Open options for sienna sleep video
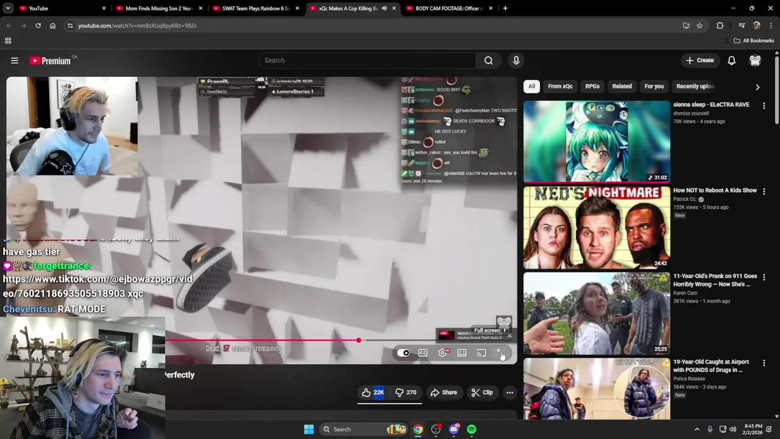 [x=764, y=105]
